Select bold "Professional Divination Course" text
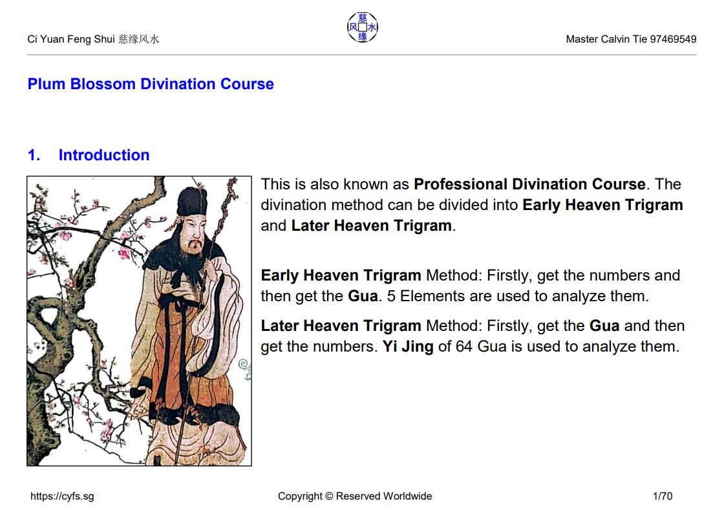Viewport: 724px width, 510px height. (529, 184)
